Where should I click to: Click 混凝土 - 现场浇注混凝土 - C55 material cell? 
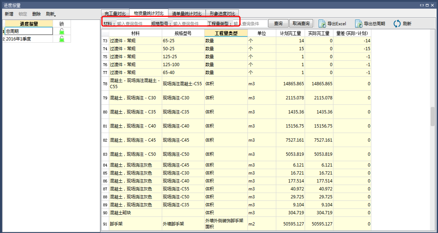point(135,83)
